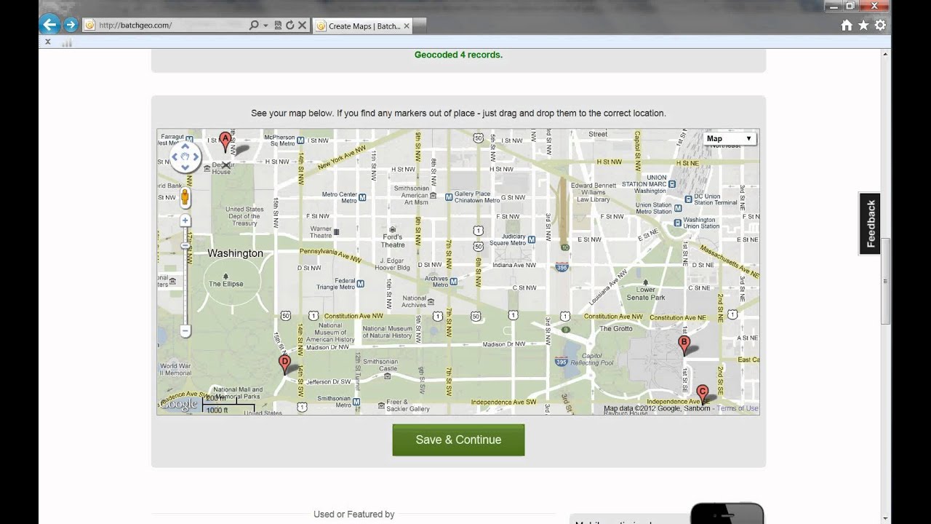This screenshot has width=931, height=524.
Task: Click the Street View pegman icon
Action: [185, 197]
